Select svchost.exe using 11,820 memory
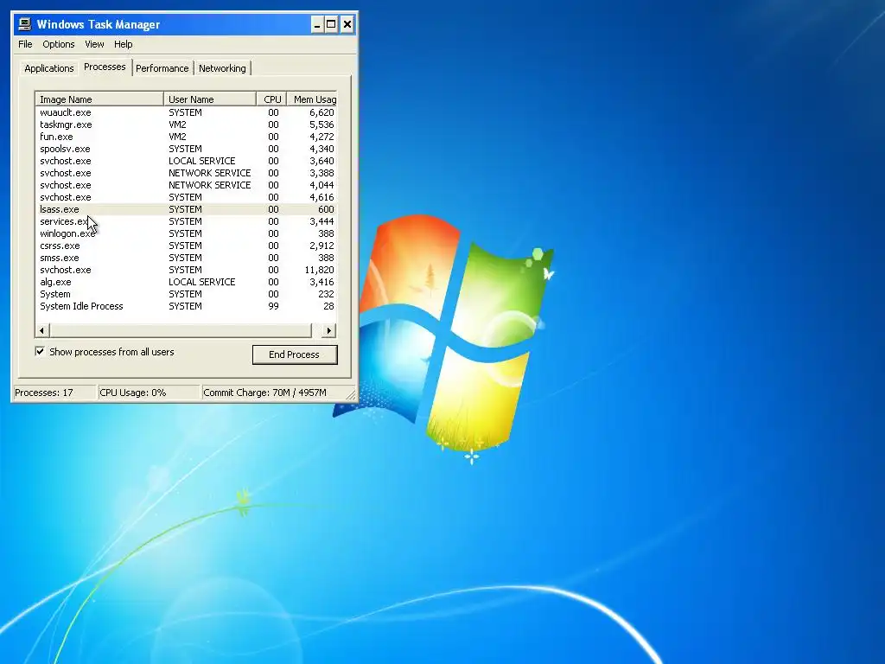The height and width of the screenshot is (664, 885). pyautogui.click(x=187, y=270)
